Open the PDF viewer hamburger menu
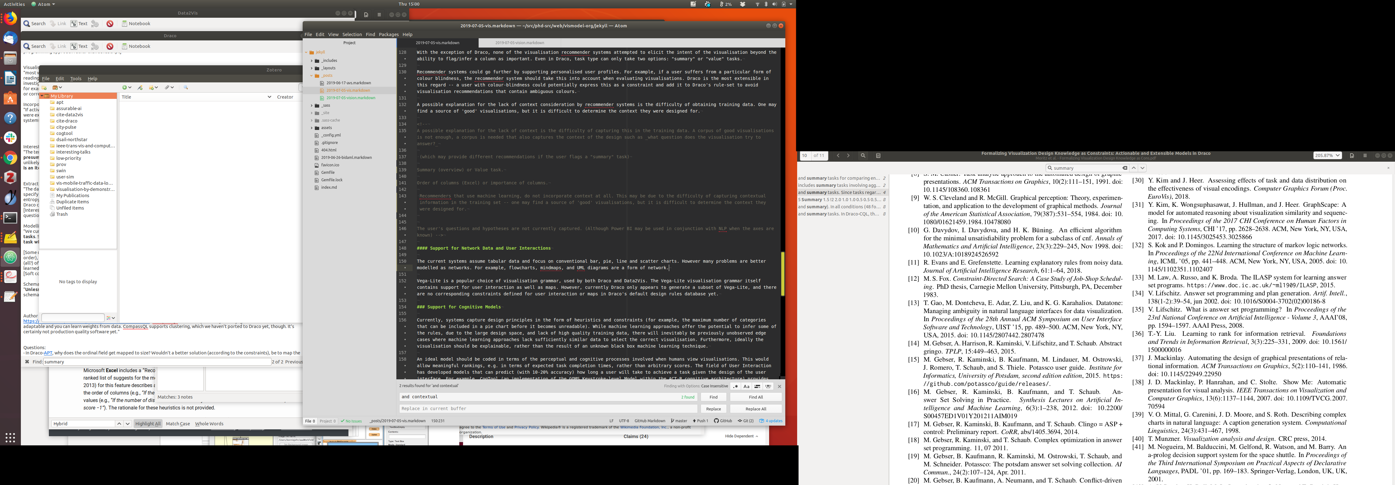 pyautogui.click(x=1365, y=156)
